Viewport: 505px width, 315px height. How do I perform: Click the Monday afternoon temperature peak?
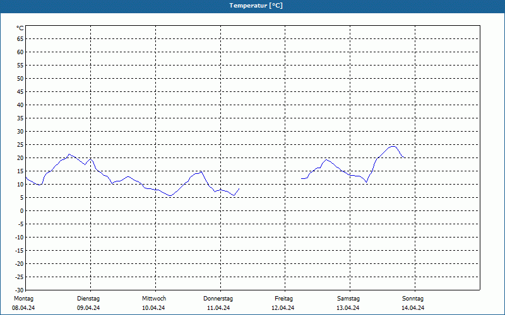pos(69,154)
